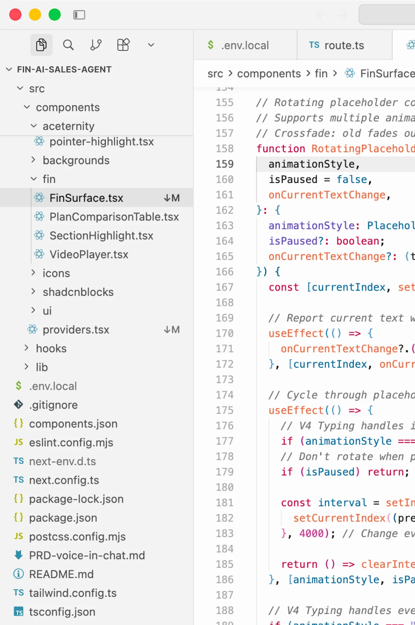Click the fin breadcrumb

tap(321, 74)
